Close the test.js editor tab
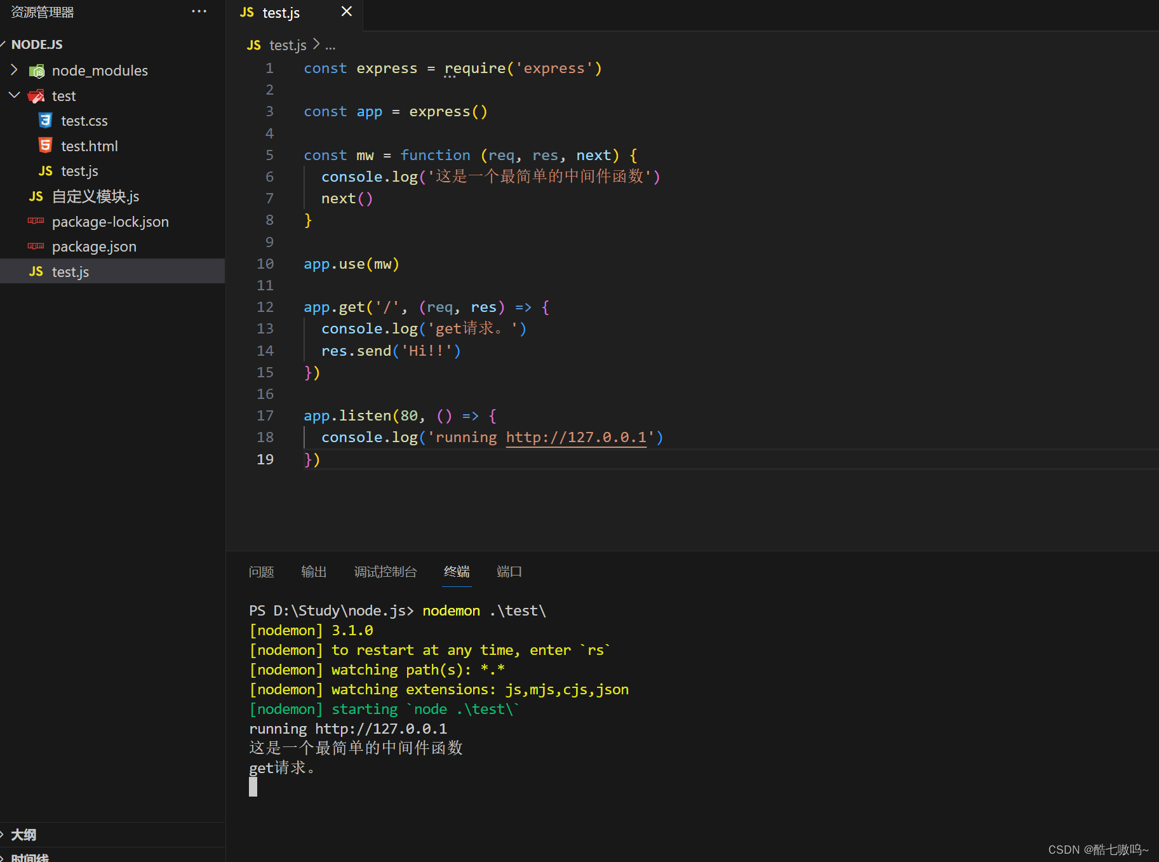The height and width of the screenshot is (862, 1159). pyautogui.click(x=346, y=11)
